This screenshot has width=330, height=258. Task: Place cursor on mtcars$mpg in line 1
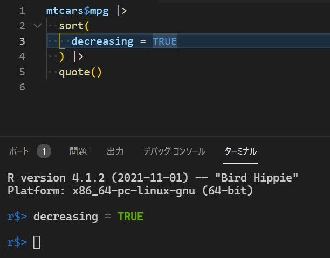[x=78, y=11]
